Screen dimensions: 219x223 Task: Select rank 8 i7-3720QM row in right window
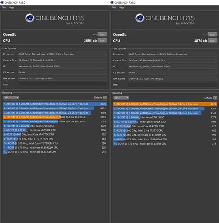coord(165,135)
